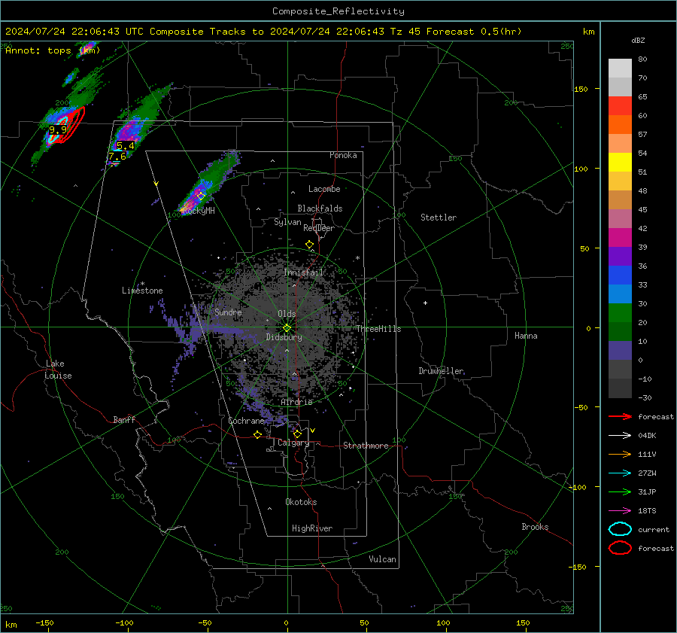Select the yellow 51-54 dBZ swatch
The width and height of the screenshot is (677, 633).
tap(620, 163)
